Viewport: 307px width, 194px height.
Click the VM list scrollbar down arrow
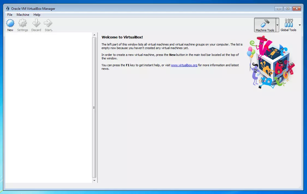94,180
